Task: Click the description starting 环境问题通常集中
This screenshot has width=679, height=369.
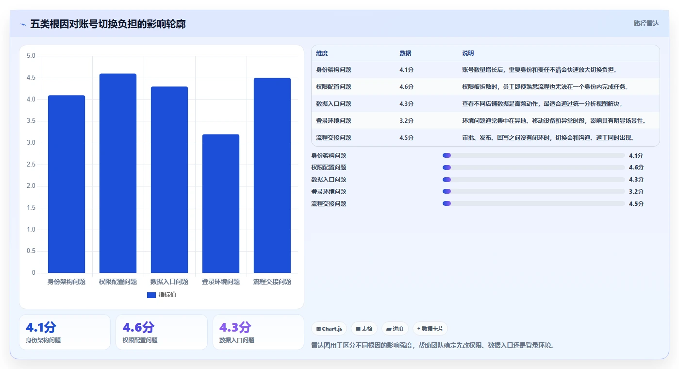Action: [554, 121]
